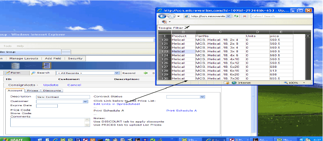The width and height of the screenshot is (323, 141).
Task: Open the 100% zoom dropdown in popup status bar
Action: pos(304,83)
